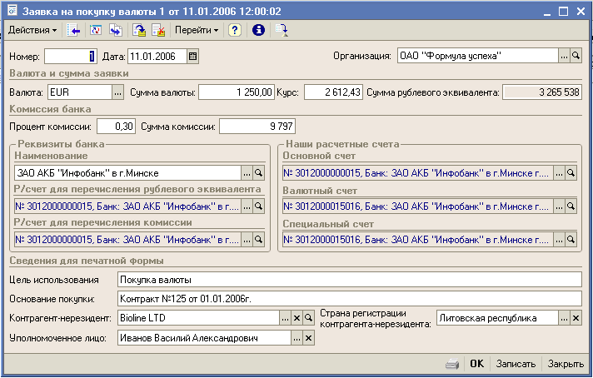Open the Перейти menu
593x378 pixels.
pyautogui.click(x=197, y=30)
